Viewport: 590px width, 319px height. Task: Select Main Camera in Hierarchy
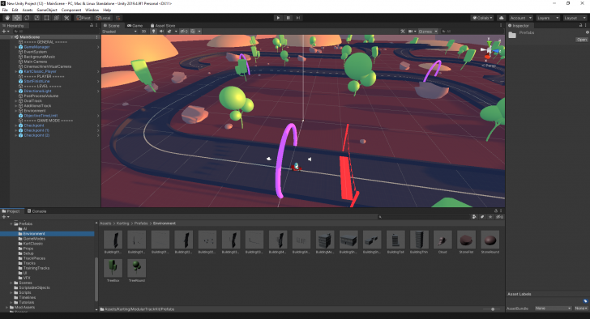pos(36,62)
